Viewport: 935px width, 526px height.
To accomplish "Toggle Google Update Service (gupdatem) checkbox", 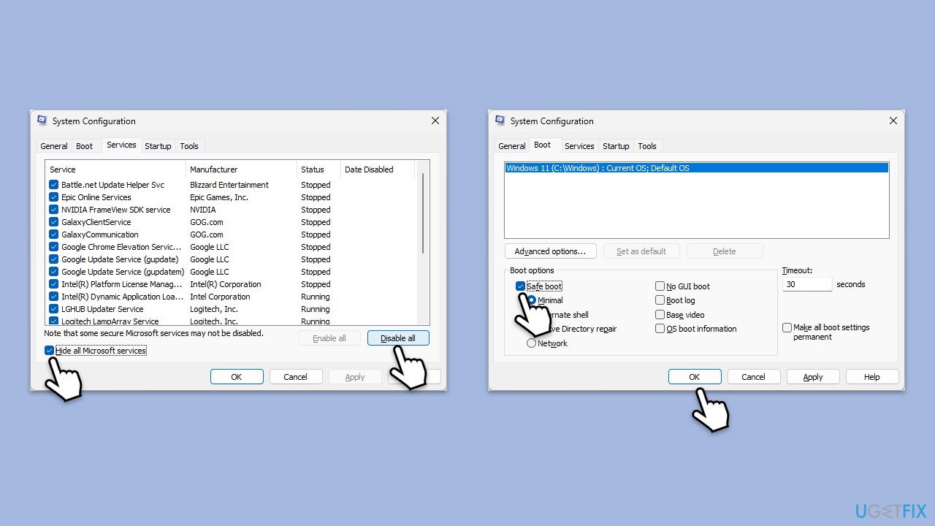I will click(x=54, y=272).
